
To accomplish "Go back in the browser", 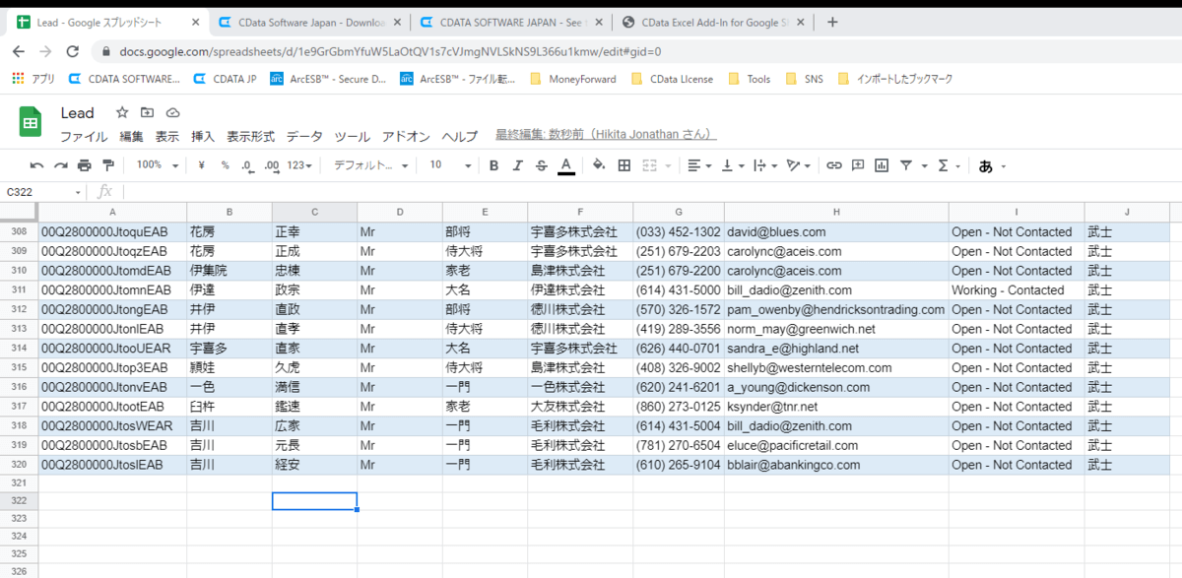I will click(x=20, y=51).
